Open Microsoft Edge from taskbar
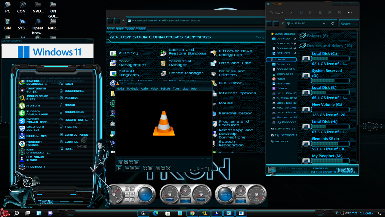 [156, 213]
